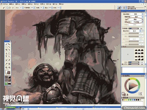
Task: Open the 效果 (Effects) menu
Action: pyautogui.click(x=43, y=4)
